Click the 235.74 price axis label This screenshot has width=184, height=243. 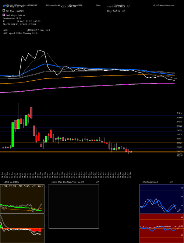179,134
